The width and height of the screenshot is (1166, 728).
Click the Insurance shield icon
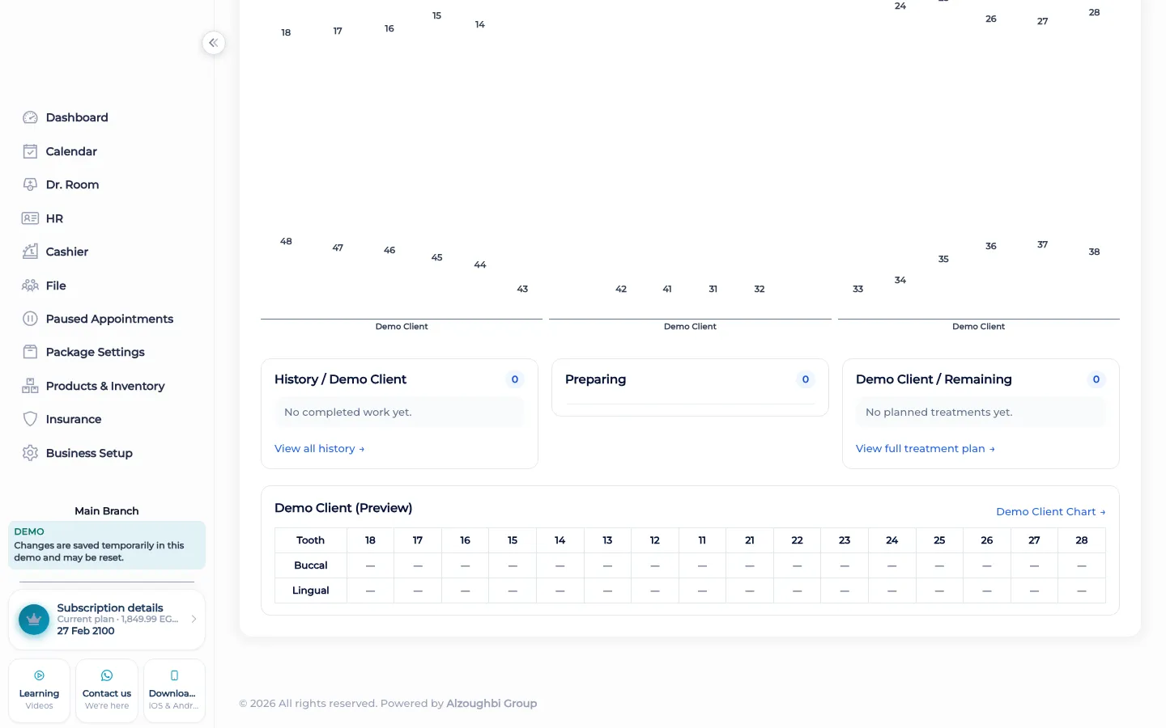coord(30,419)
